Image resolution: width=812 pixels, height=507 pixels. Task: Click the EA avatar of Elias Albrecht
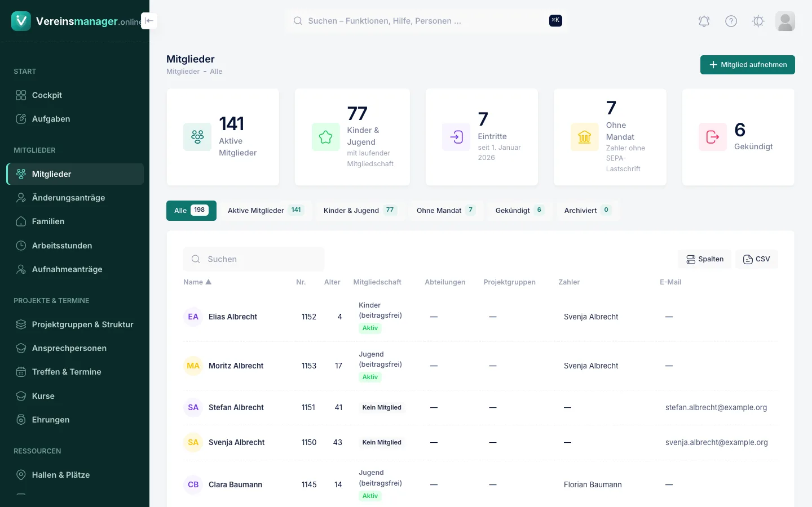[193, 317]
